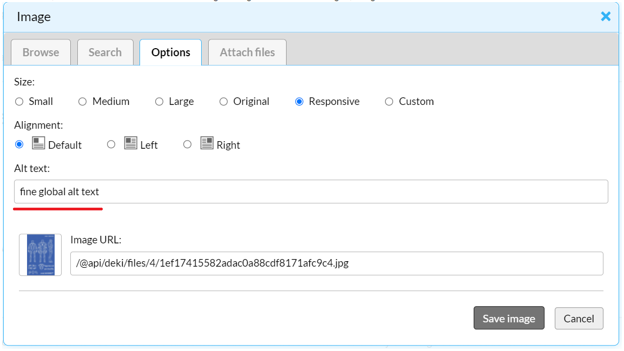Close the Image dialog with X

[x=606, y=16]
